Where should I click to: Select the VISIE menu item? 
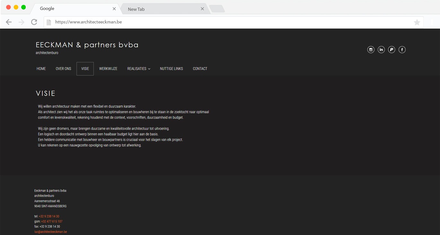(x=85, y=69)
